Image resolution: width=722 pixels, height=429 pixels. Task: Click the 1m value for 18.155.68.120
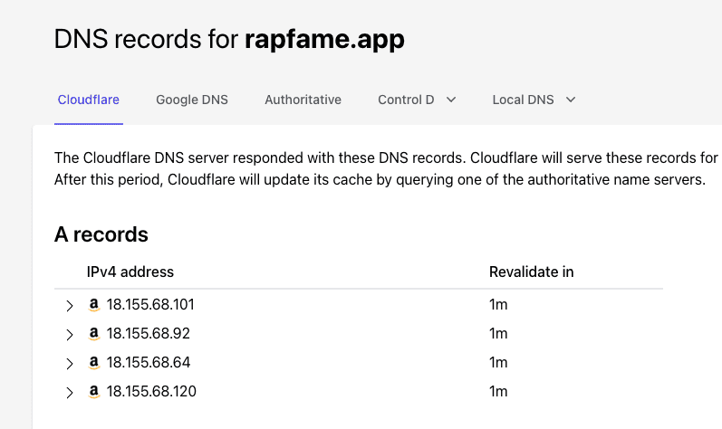tap(498, 392)
